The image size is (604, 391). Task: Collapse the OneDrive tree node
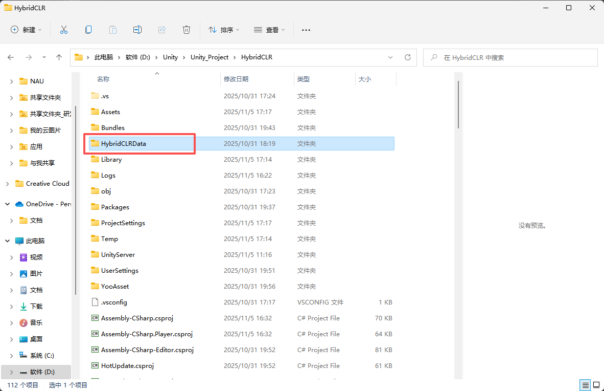point(7,204)
